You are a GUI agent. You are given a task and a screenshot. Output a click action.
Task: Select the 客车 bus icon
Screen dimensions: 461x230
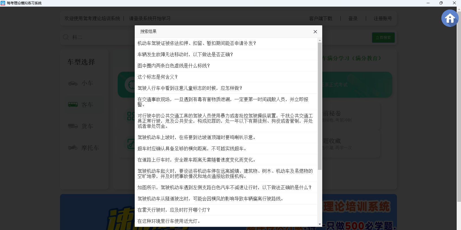point(73,105)
